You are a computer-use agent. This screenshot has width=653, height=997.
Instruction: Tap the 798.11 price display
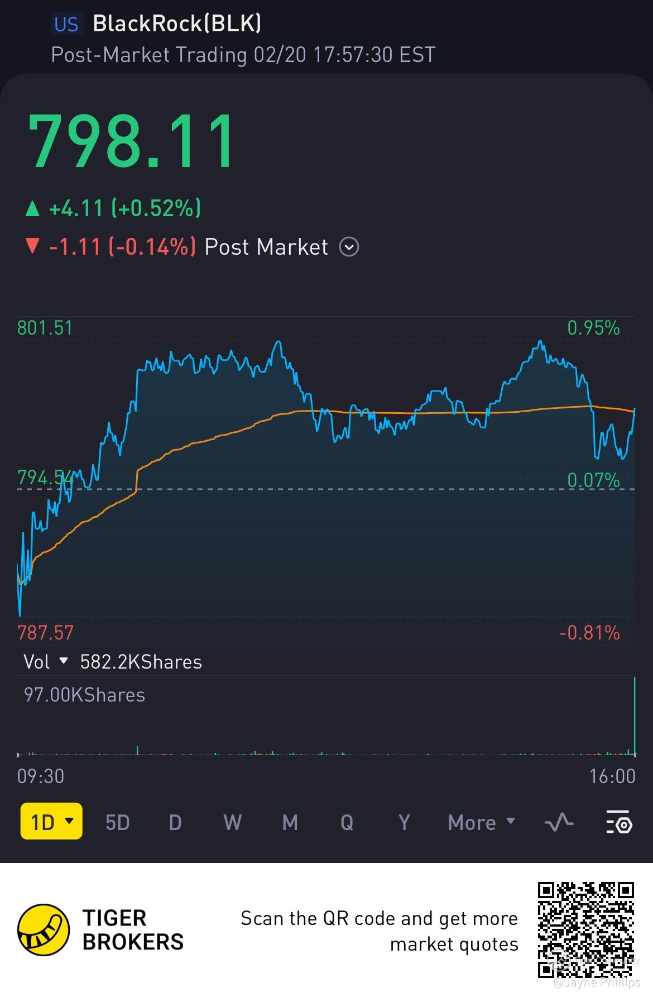pyautogui.click(x=133, y=141)
